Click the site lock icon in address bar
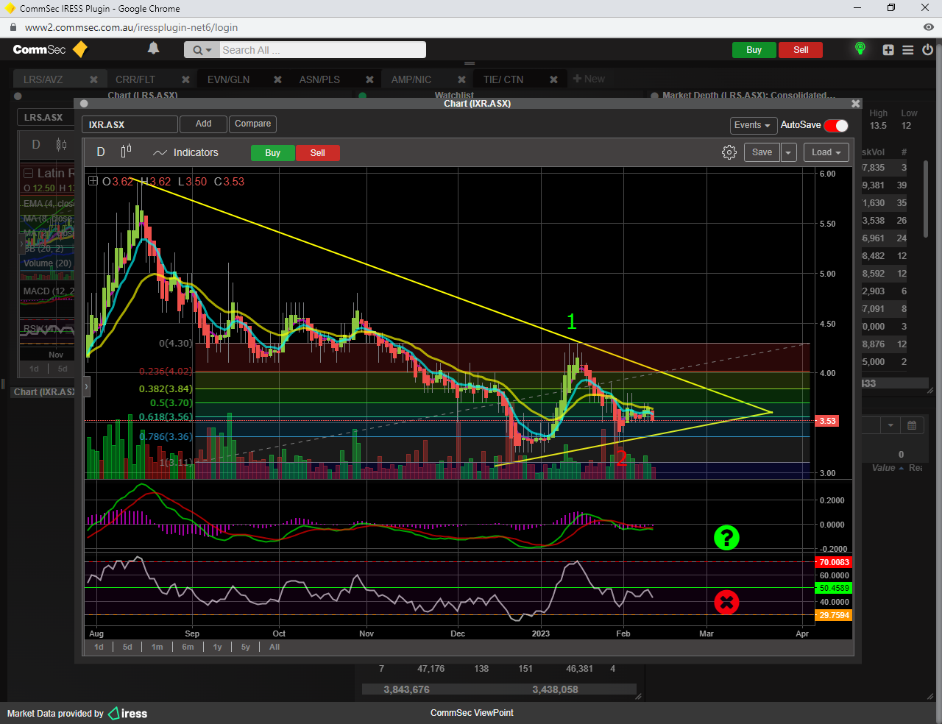 tap(13, 27)
